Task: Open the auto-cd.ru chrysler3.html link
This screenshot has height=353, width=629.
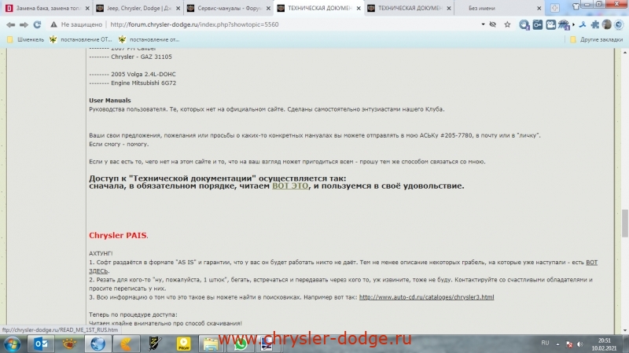Action: point(426,297)
